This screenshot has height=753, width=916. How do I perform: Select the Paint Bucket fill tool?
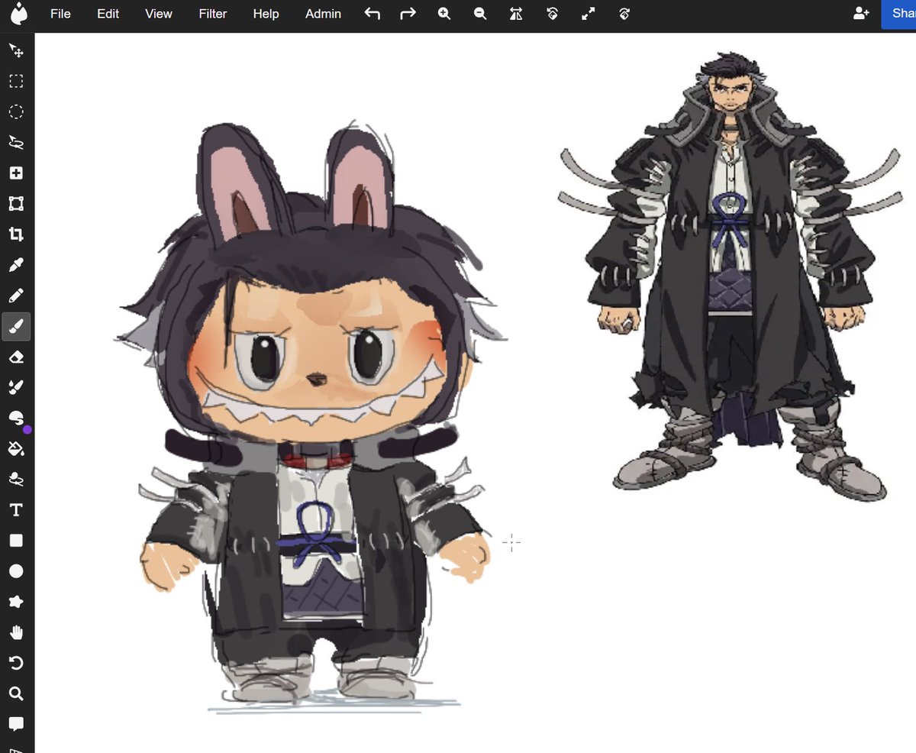(x=16, y=448)
